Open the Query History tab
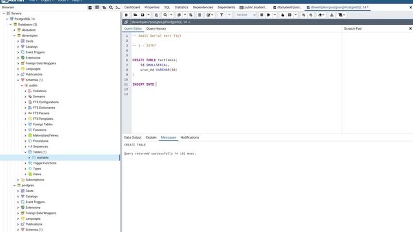The width and height of the screenshot is (413, 232). (x=156, y=28)
